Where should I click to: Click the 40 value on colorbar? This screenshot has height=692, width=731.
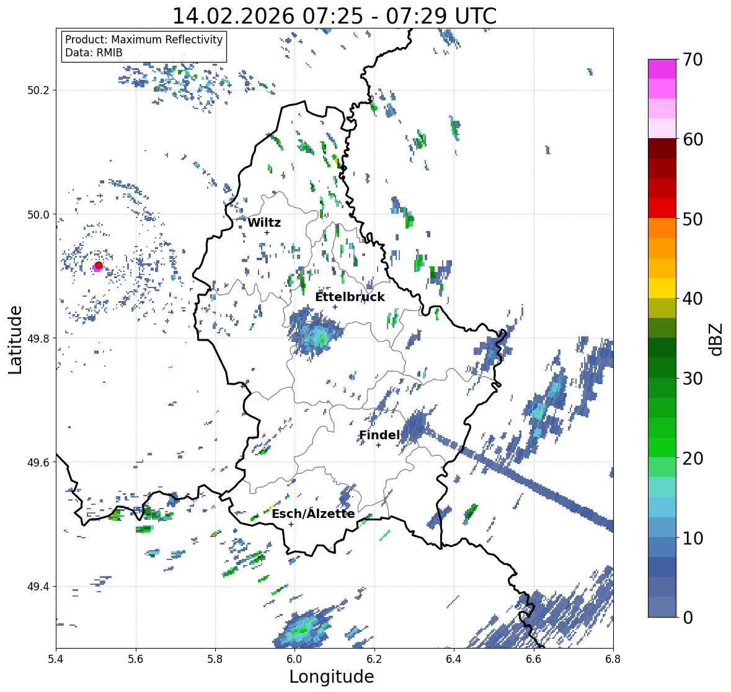tap(693, 299)
